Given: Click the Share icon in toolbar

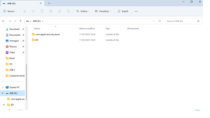Looking at the screenshot, I should tap(60, 11).
